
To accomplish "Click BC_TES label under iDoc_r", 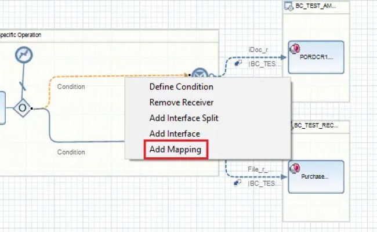I will tap(264, 64).
